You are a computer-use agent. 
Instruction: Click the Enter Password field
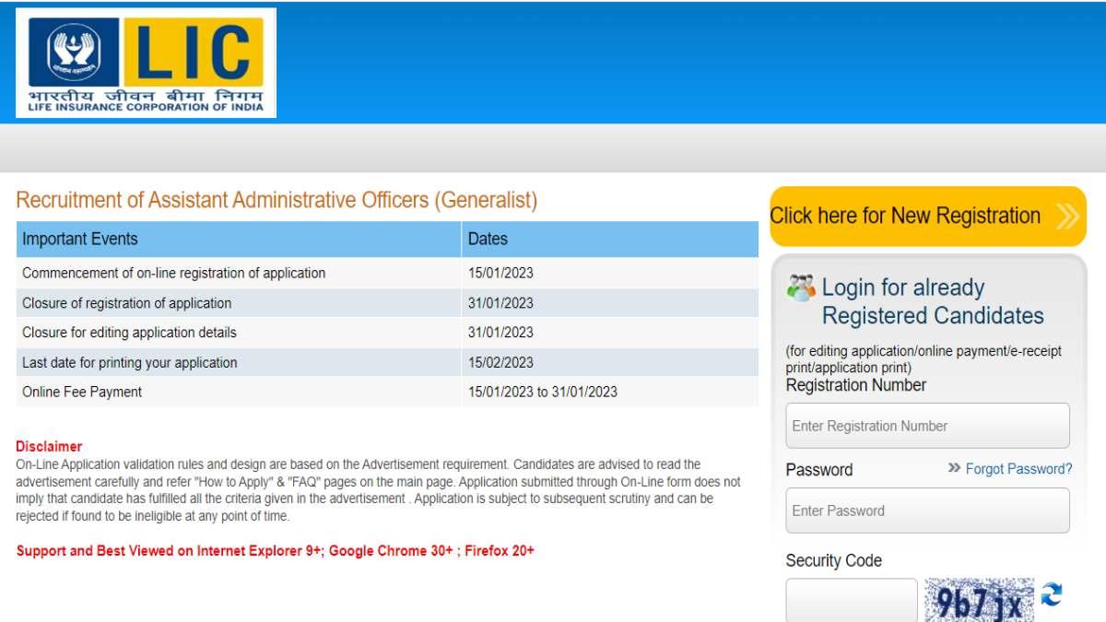(x=927, y=510)
